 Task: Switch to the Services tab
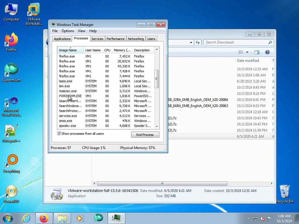click(97, 39)
